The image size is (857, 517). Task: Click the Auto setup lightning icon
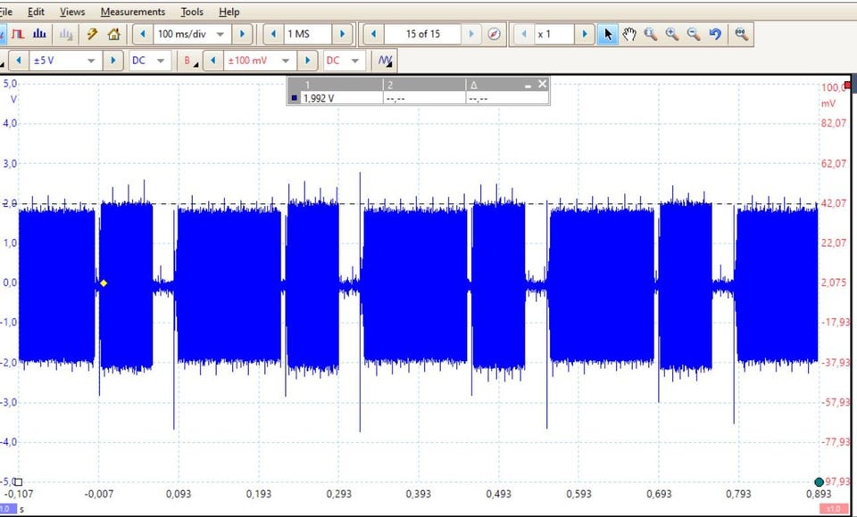click(92, 34)
